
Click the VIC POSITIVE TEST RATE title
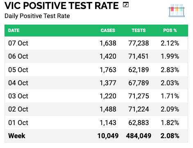[x=61, y=6]
